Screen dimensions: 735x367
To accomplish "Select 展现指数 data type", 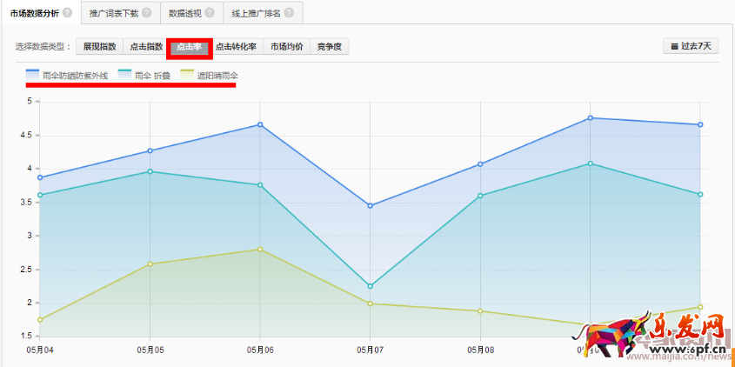I will (x=99, y=46).
